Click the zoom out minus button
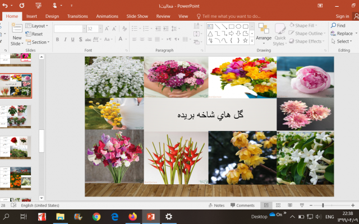 (x=311, y=206)
